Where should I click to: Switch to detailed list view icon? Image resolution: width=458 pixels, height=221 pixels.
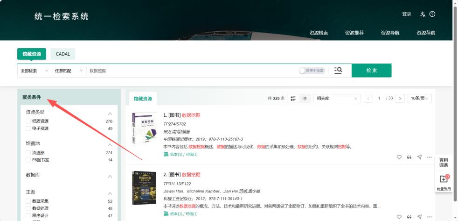click(x=293, y=99)
